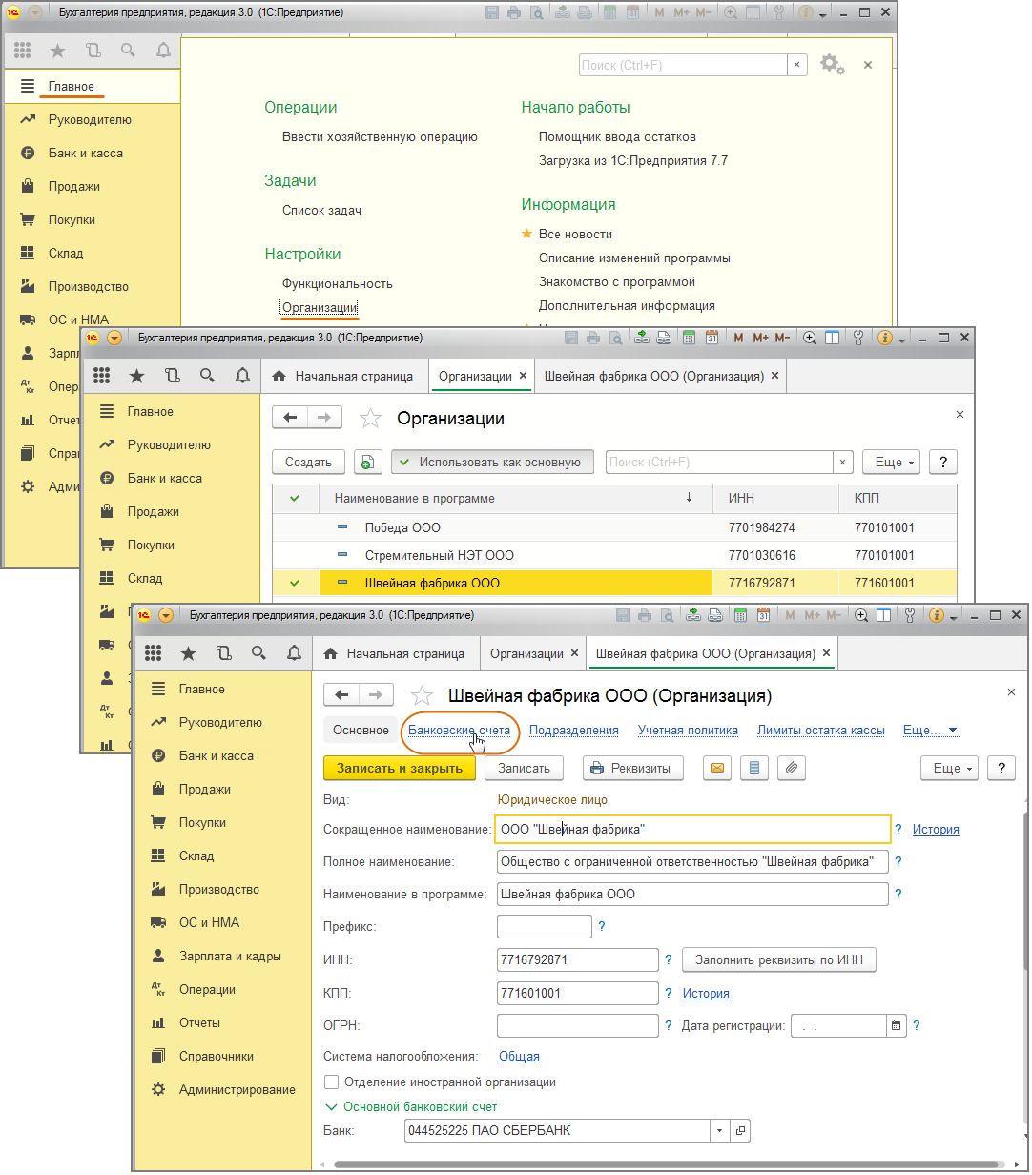Click Записать и закрыть button
The image size is (1032, 1175).
click(x=400, y=768)
